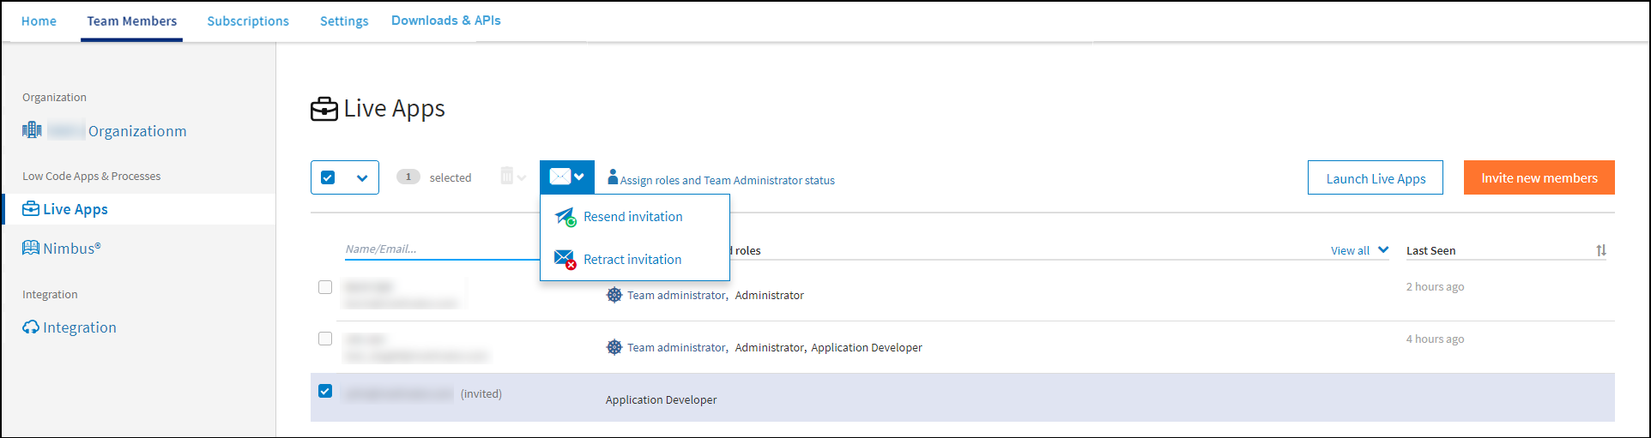The width and height of the screenshot is (1651, 438).
Task: Collapse the envelope invitation dropdown button
Action: (x=567, y=177)
